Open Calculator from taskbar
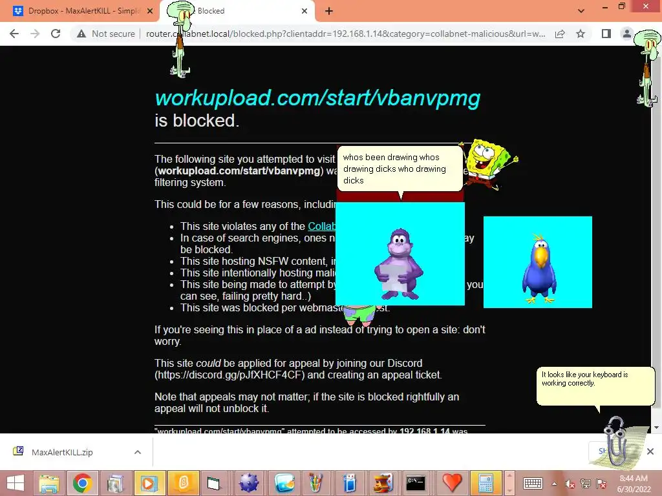This screenshot has height=496, width=662. coord(486,483)
